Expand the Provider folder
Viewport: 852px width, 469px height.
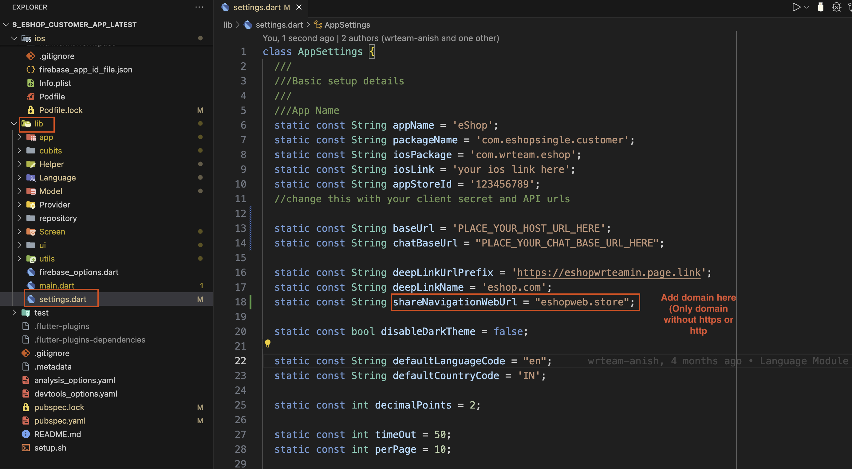click(19, 205)
